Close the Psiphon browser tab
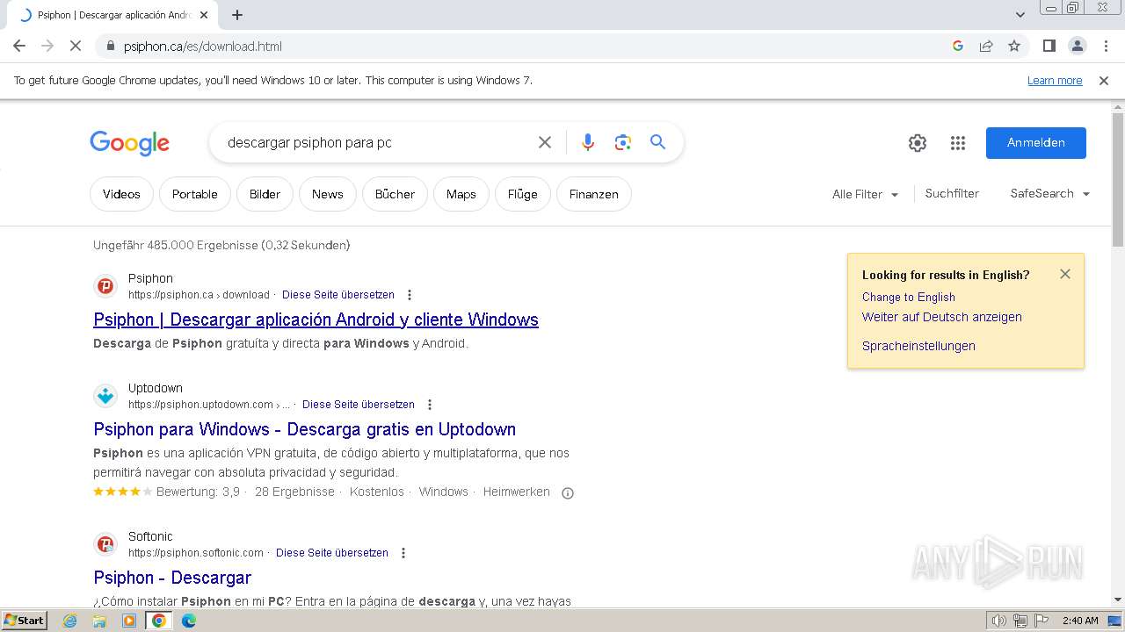1125x632 pixels. pos(204,15)
